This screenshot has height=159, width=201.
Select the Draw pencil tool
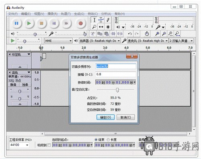point(108,20)
